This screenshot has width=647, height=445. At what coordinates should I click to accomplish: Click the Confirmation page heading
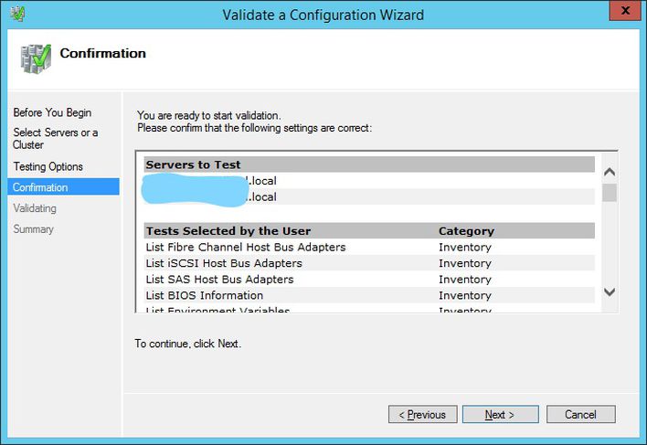tap(102, 53)
